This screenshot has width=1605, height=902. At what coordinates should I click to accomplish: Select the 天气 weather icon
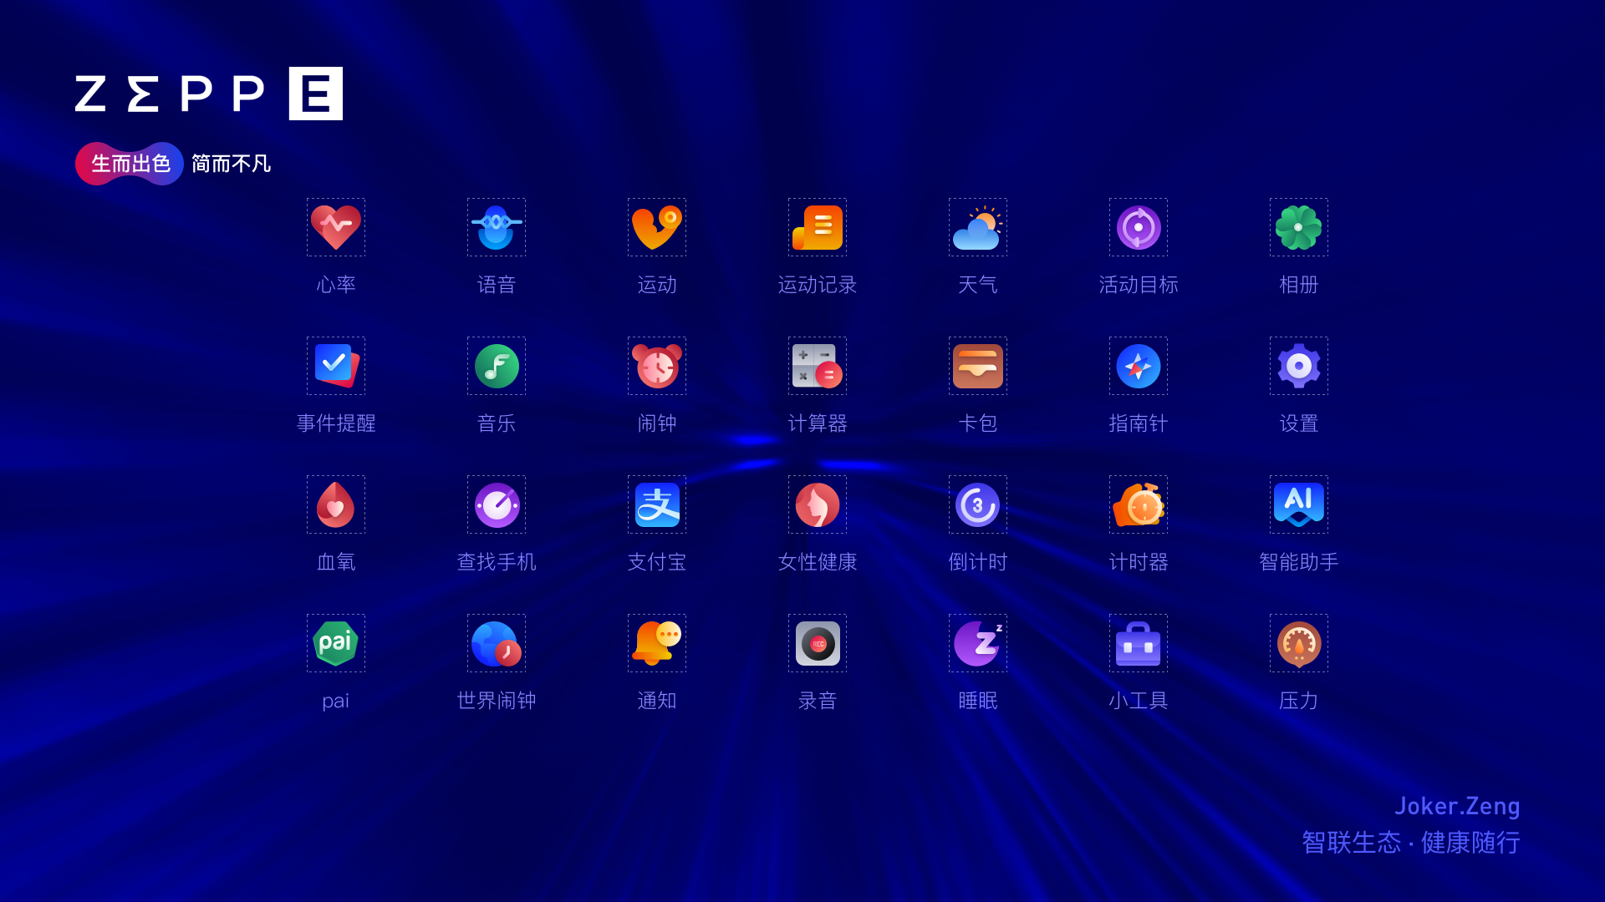(x=978, y=227)
